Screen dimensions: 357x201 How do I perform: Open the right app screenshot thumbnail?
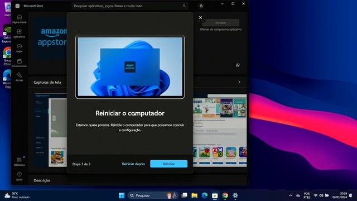click(x=220, y=130)
